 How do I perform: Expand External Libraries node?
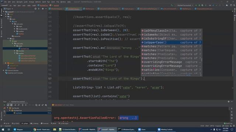[x=4, y=70]
